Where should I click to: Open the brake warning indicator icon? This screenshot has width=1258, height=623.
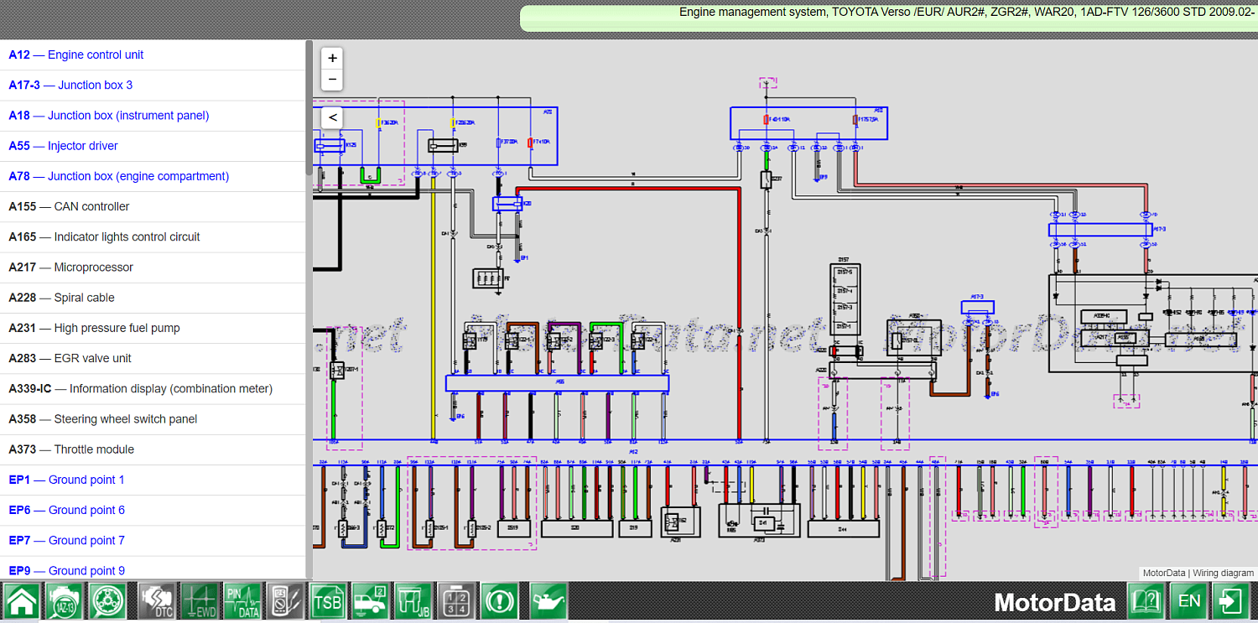498,601
